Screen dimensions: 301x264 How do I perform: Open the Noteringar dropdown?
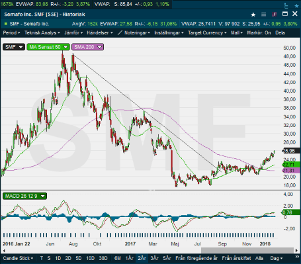pyautogui.click(x=137, y=33)
